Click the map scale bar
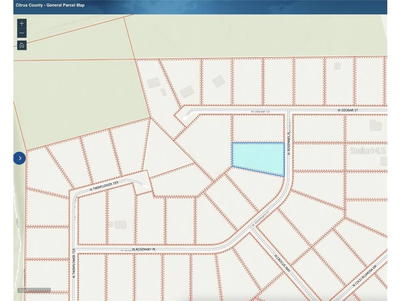This screenshot has width=401, height=301. point(34,290)
